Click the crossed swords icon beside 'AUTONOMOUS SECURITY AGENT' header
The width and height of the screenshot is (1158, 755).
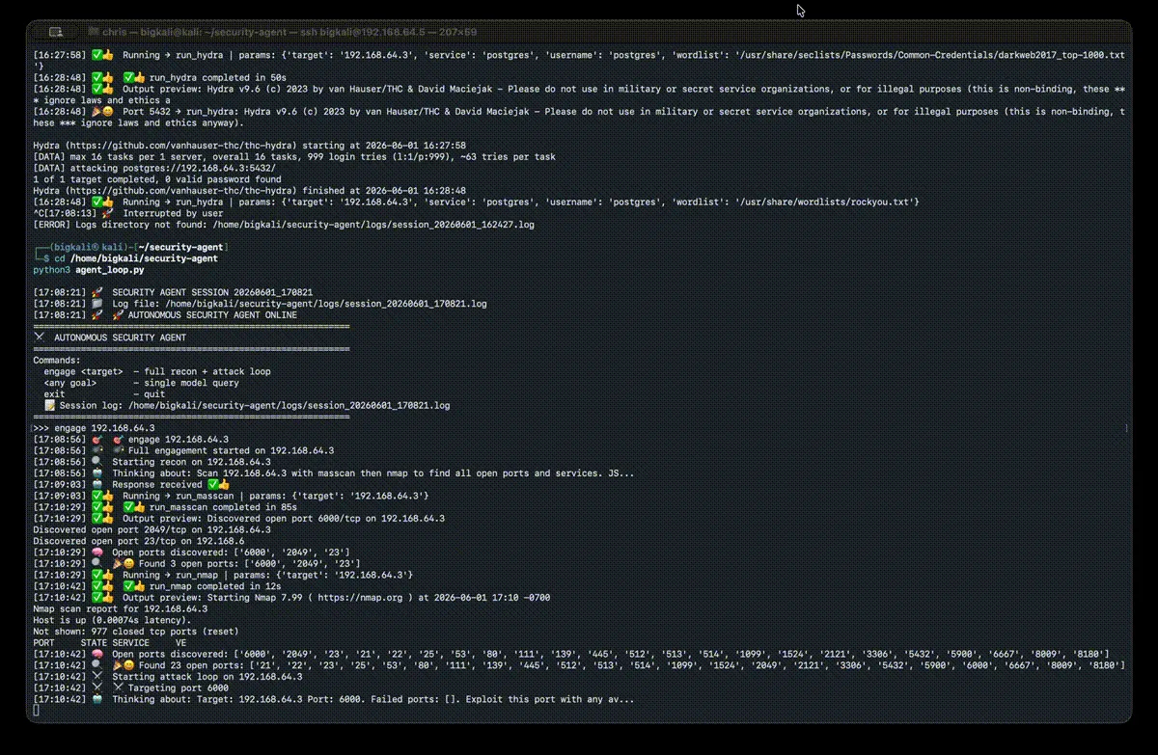pyautogui.click(x=39, y=337)
